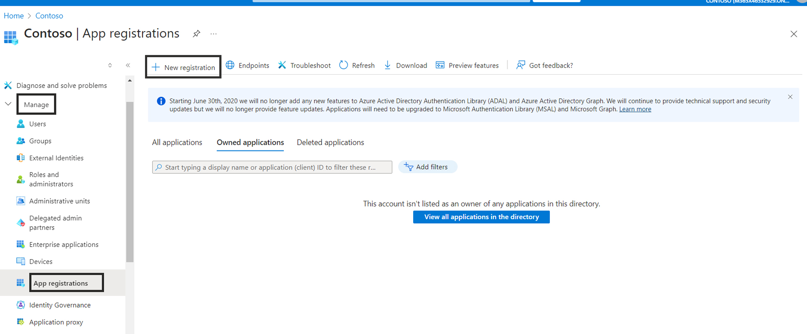The image size is (807, 334).
Task: Open Delegated admin partners menu item
Action: coord(55,223)
